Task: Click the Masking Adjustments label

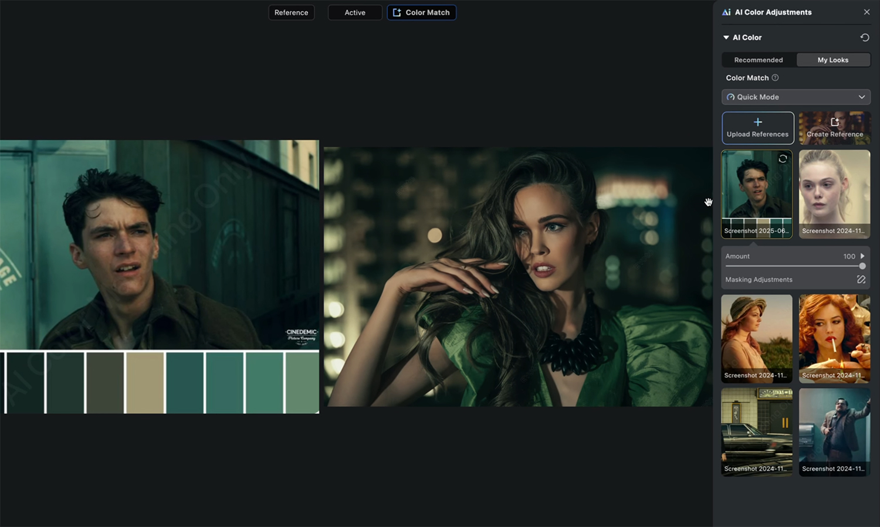Action: coord(759,280)
